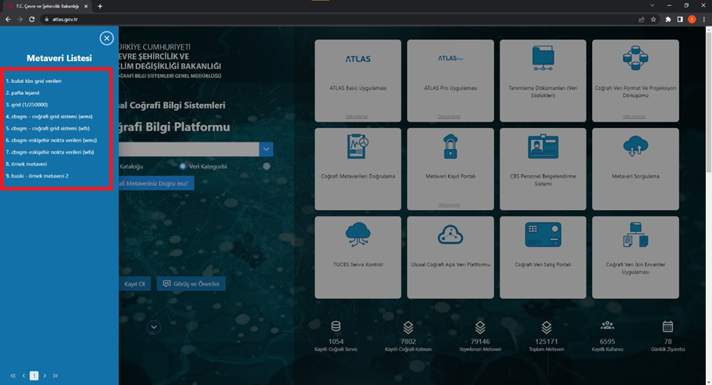Open Dökümanlar link under ATLAS Basic
This screenshot has width=712, height=385.
(356, 117)
